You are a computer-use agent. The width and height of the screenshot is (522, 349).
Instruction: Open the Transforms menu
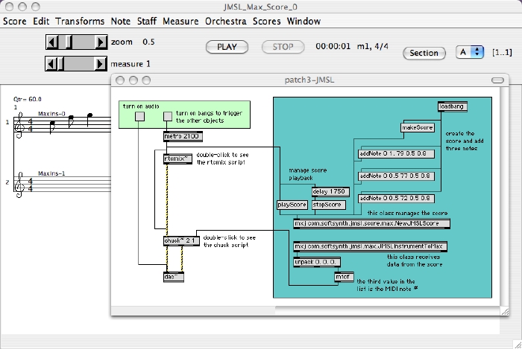[80, 22]
